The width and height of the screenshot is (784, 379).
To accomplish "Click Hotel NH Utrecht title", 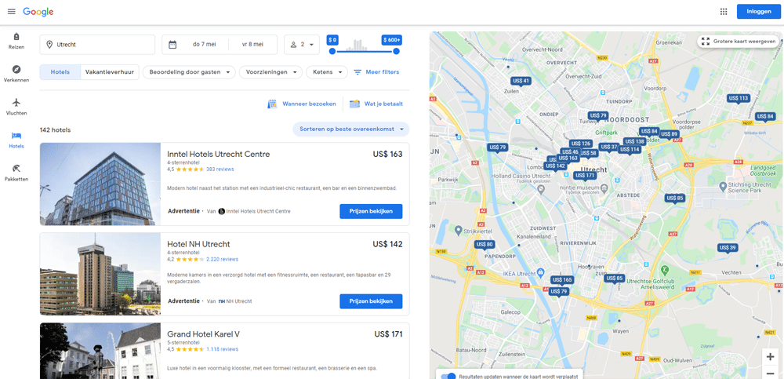I will point(198,244).
